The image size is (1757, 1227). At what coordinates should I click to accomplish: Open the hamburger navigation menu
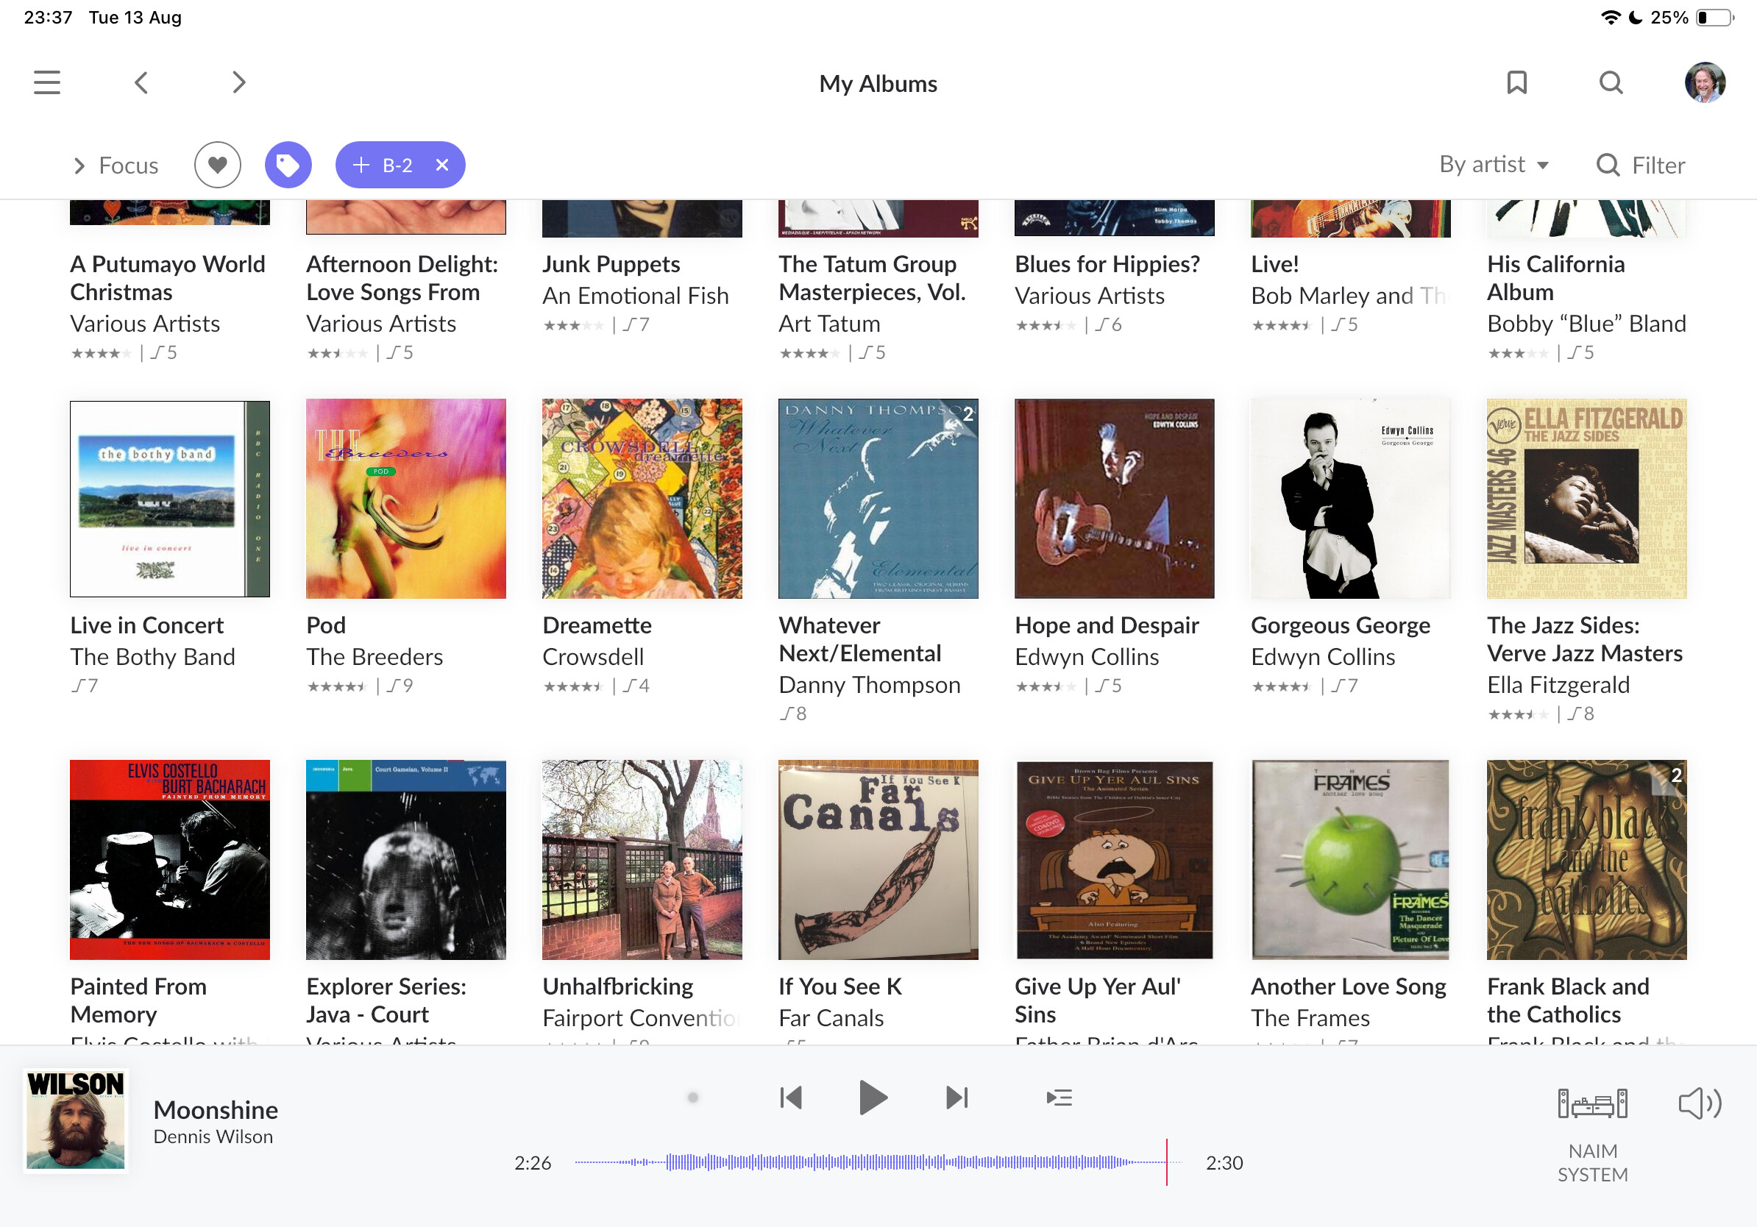(x=46, y=82)
